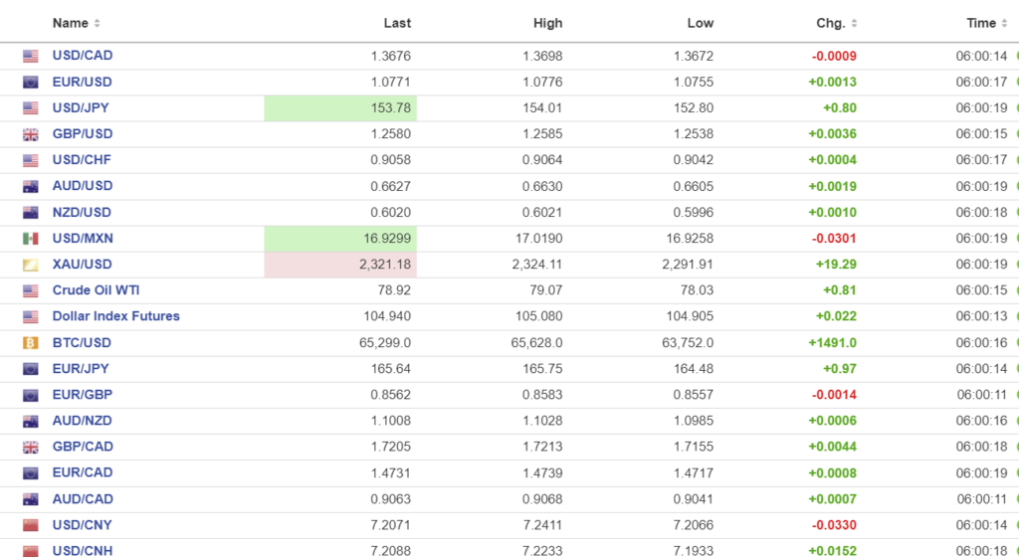Open the USD/CAD pair link
Image resolution: width=1019 pixels, height=557 pixels.
pyautogui.click(x=83, y=56)
